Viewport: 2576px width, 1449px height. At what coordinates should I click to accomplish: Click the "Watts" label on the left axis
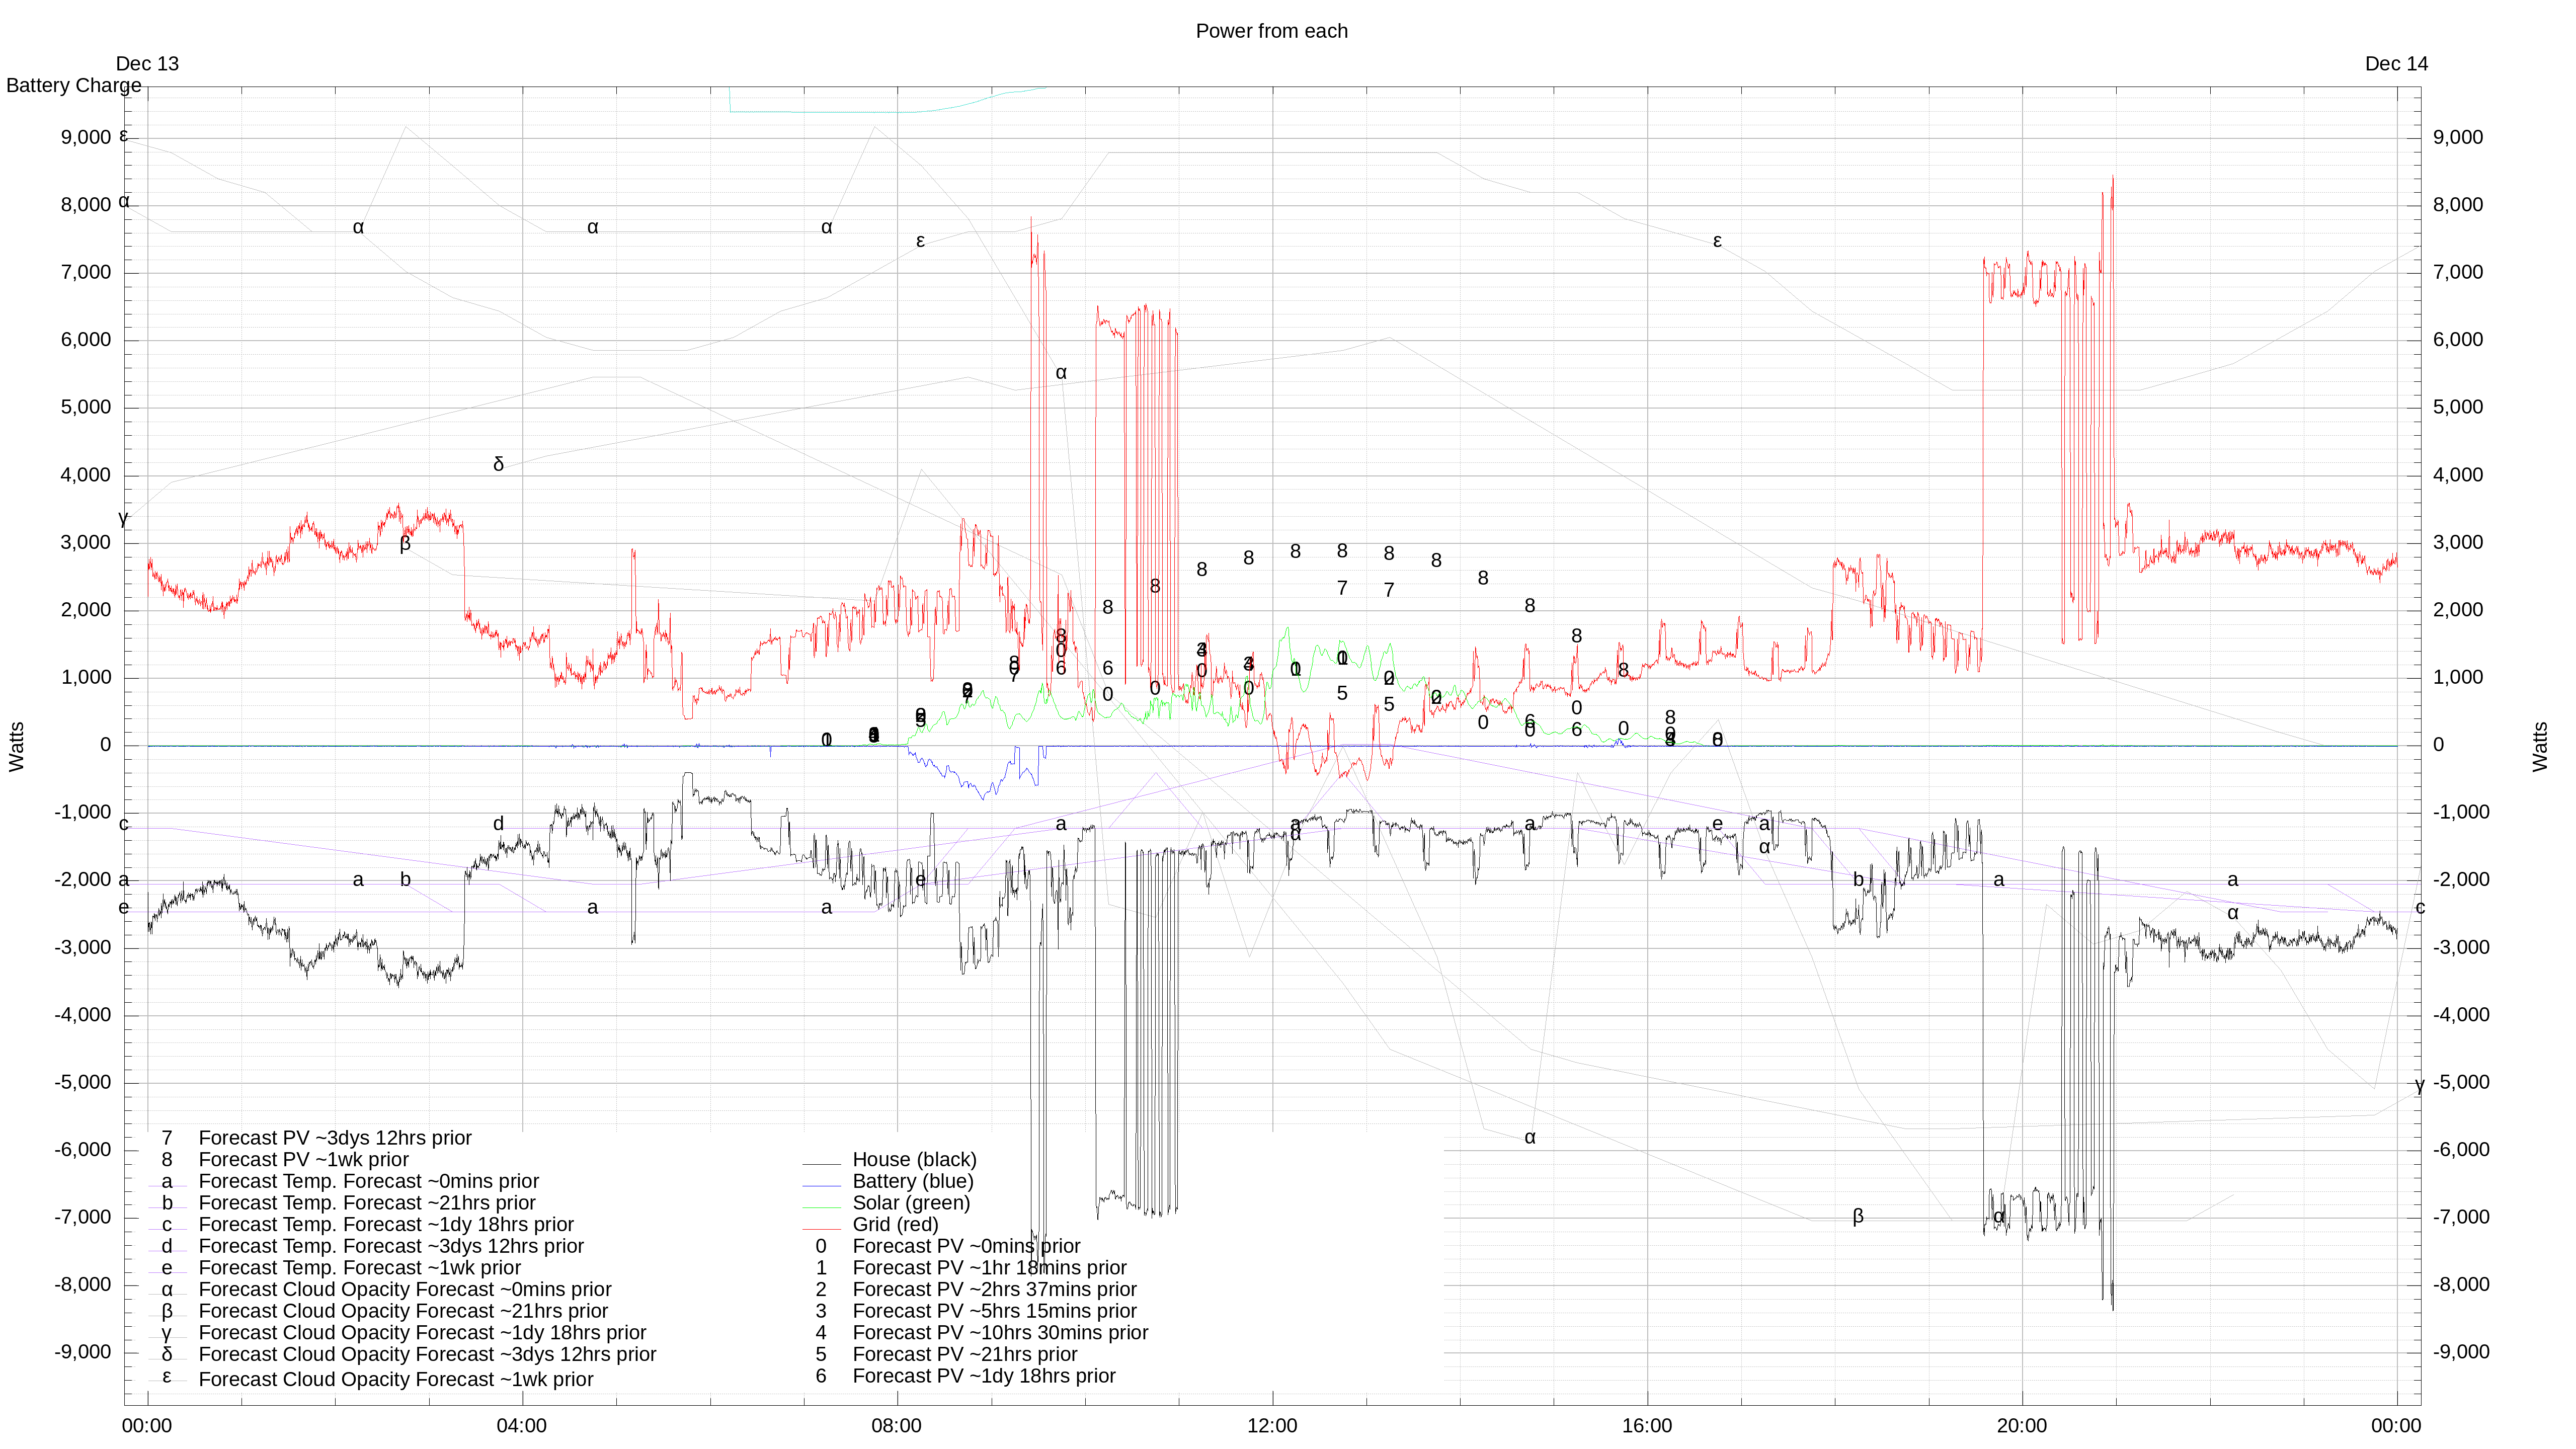pyautogui.click(x=17, y=746)
